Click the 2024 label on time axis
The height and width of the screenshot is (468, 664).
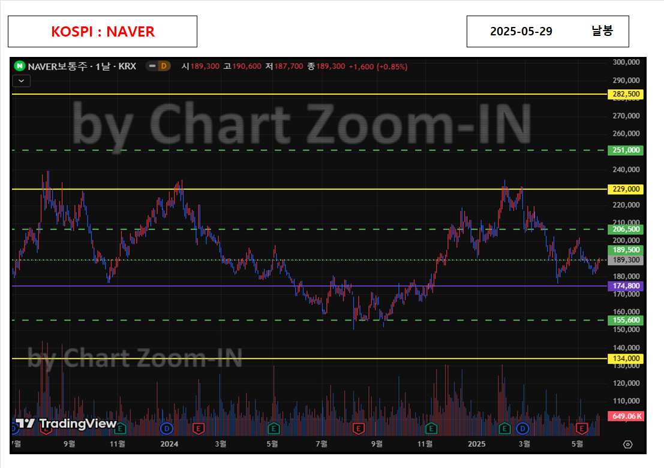click(x=169, y=444)
